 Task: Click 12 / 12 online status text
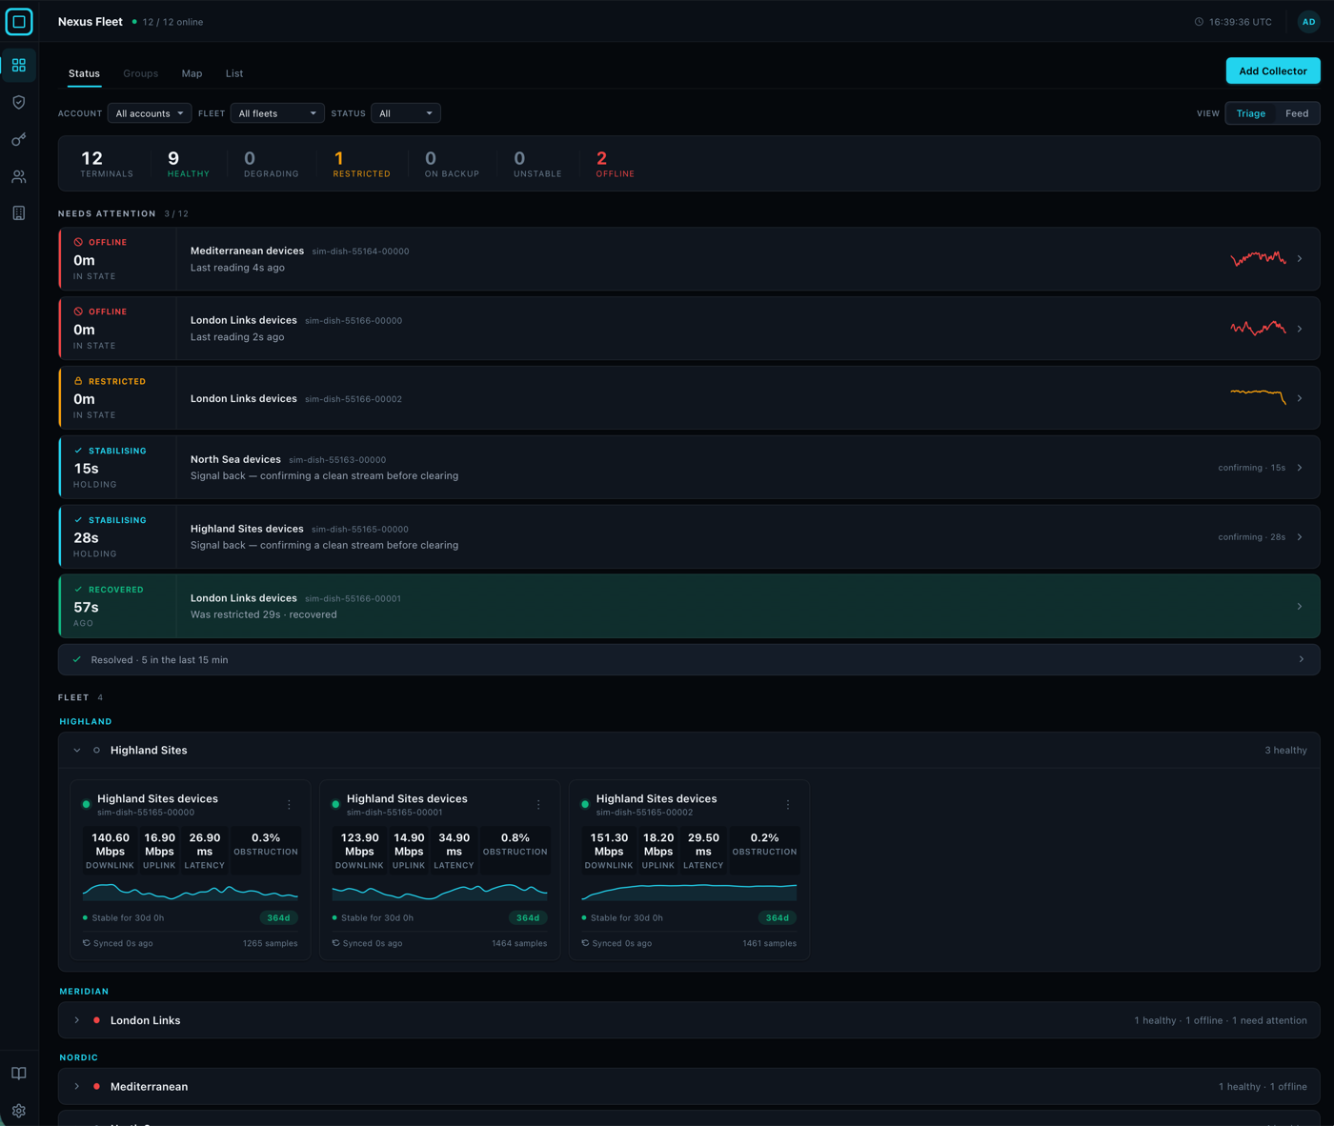coord(172,22)
